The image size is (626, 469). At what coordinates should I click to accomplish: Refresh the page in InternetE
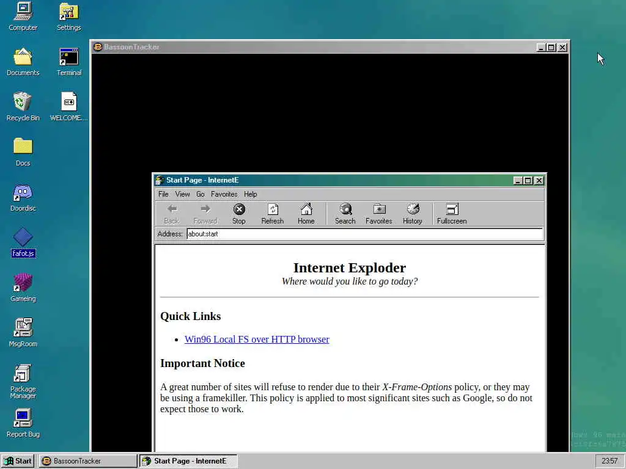[x=272, y=214]
